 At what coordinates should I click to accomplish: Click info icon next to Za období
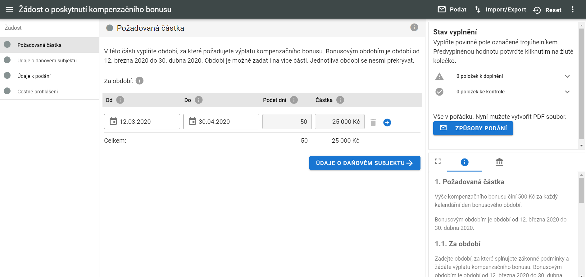pos(140,81)
